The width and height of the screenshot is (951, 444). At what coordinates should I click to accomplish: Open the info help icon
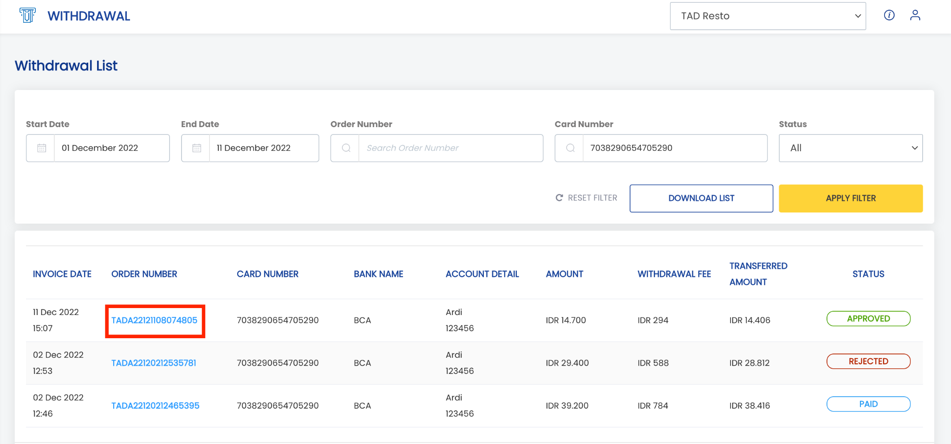point(889,15)
